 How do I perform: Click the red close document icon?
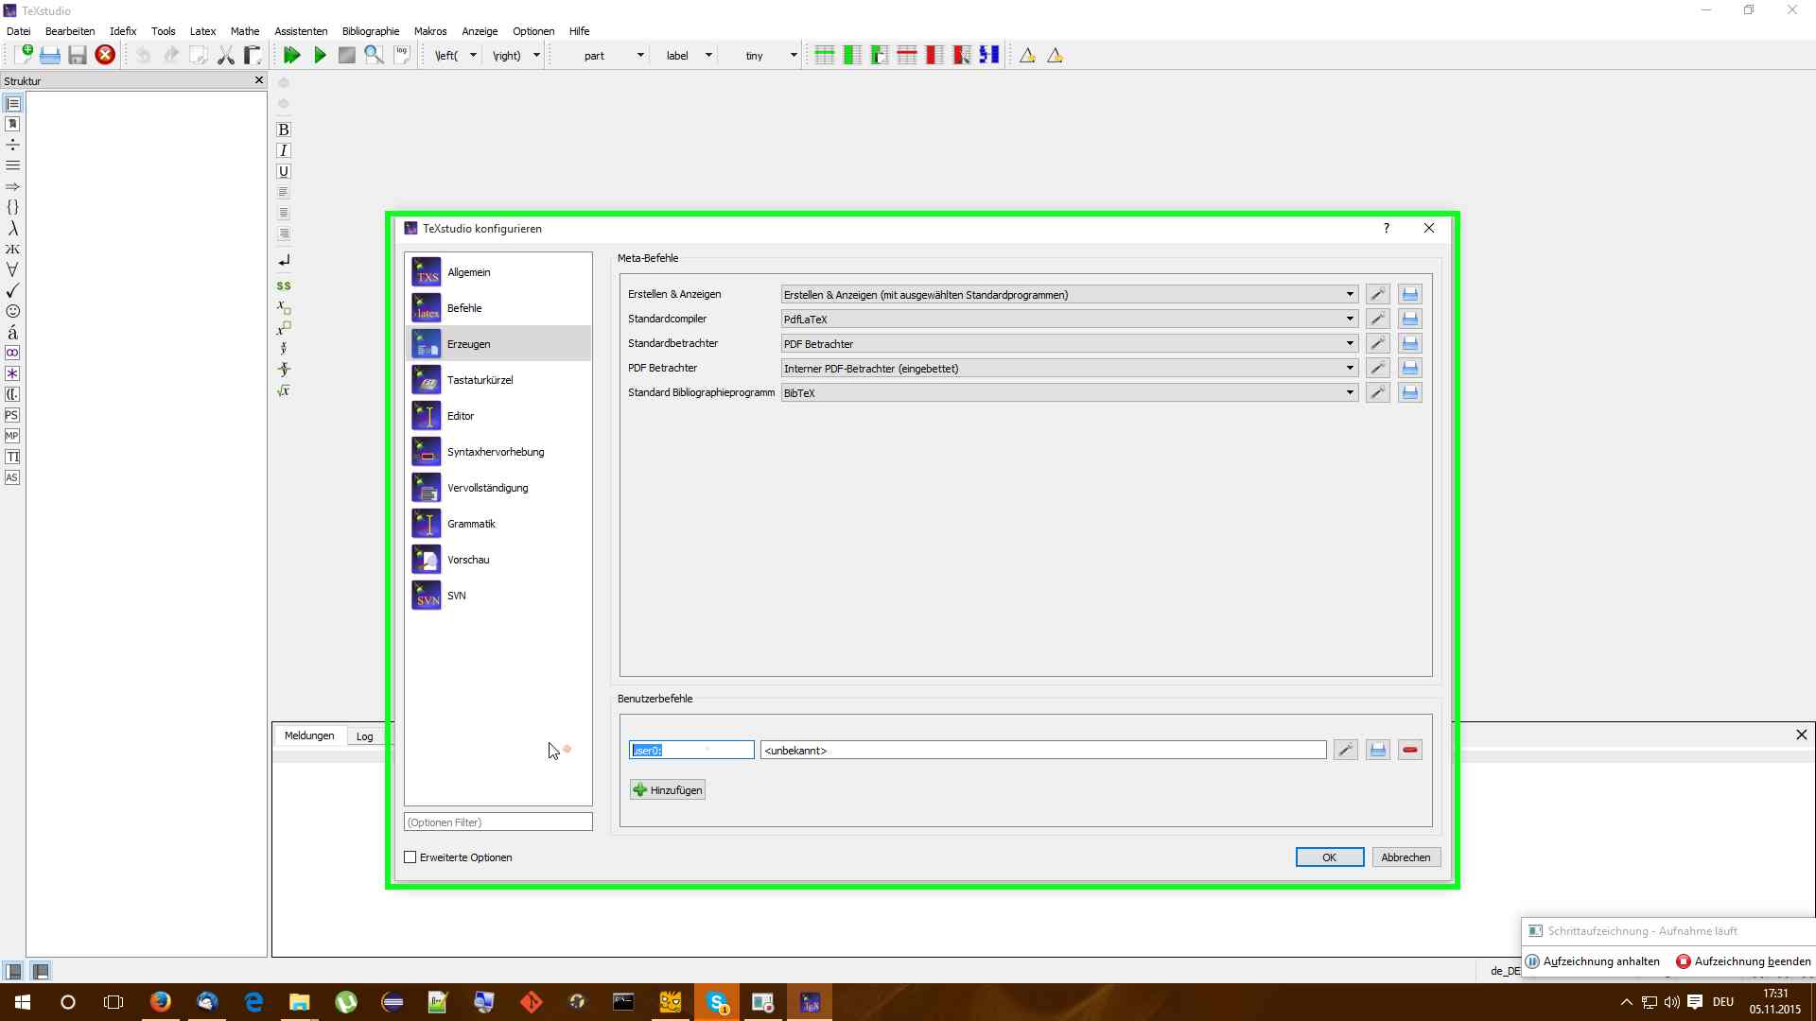pyautogui.click(x=105, y=55)
